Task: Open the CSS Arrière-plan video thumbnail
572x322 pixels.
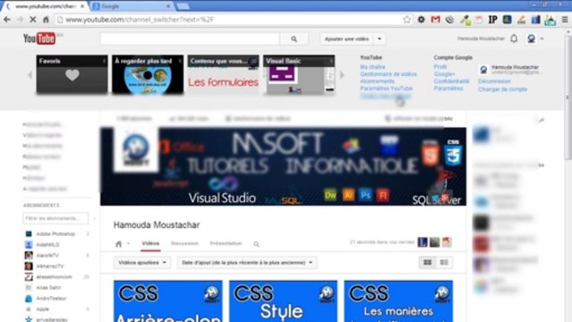Action: click(x=167, y=301)
